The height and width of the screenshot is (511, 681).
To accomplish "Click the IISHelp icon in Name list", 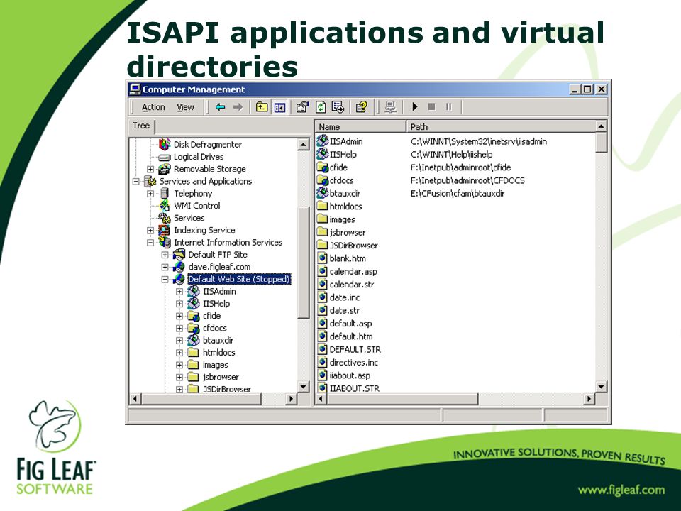I will (x=322, y=154).
